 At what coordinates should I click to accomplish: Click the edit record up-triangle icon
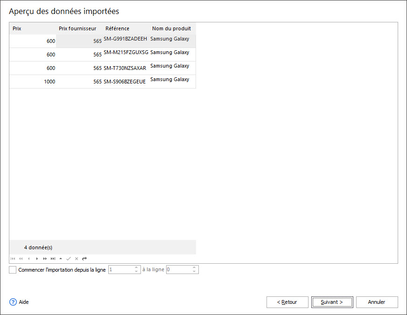61,259
